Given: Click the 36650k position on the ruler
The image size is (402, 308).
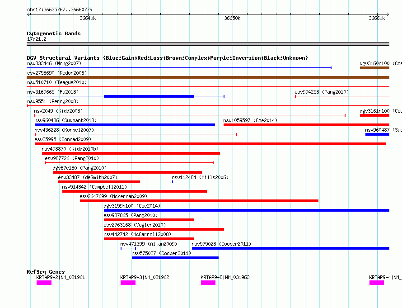Looking at the screenshot, I should click(x=232, y=18).
